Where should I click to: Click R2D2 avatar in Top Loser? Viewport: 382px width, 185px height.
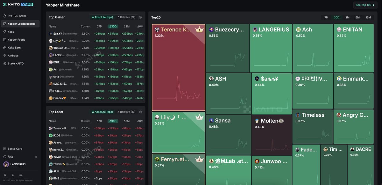point(51,135)
